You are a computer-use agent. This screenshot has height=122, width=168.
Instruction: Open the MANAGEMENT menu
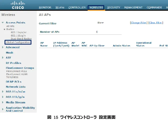tap(133, 7)
